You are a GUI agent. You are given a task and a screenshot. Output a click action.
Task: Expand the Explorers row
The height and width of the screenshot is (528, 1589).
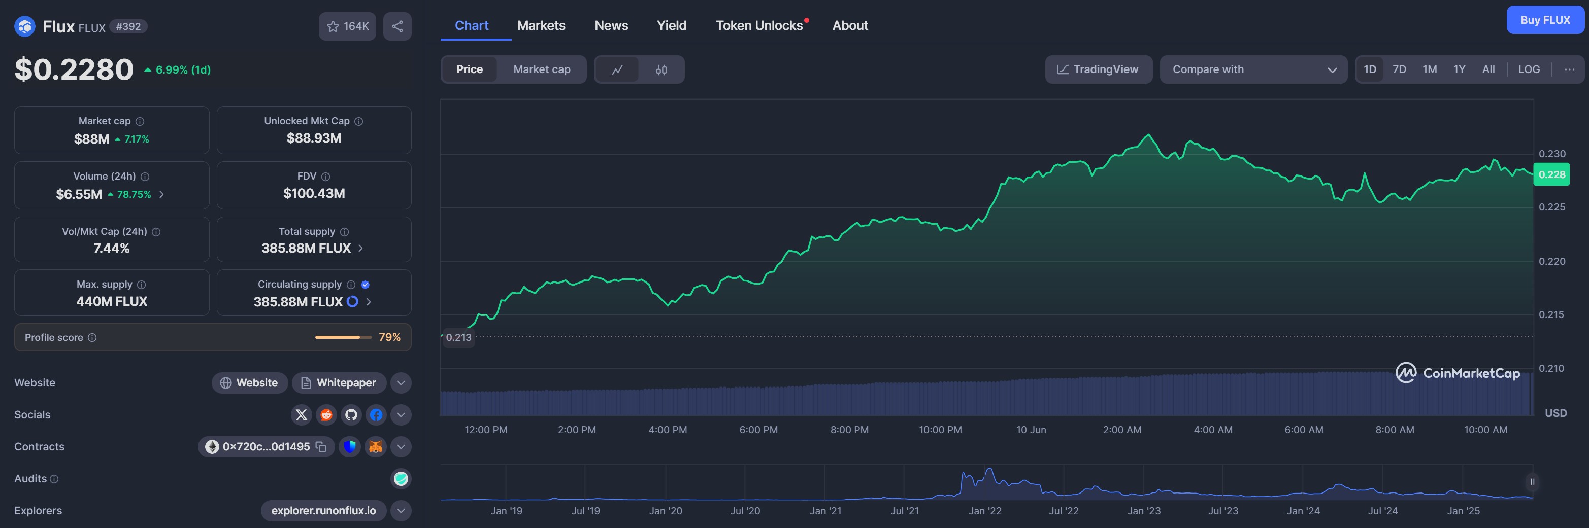[401, 511]
